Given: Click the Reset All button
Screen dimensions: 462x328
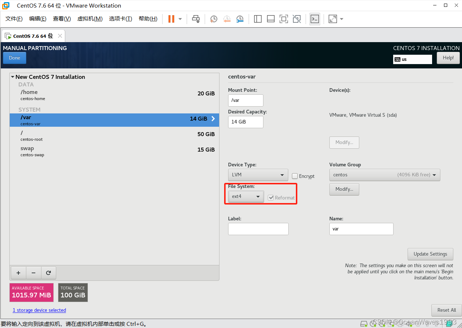Looking at the screenshot, I should (447, 310).
